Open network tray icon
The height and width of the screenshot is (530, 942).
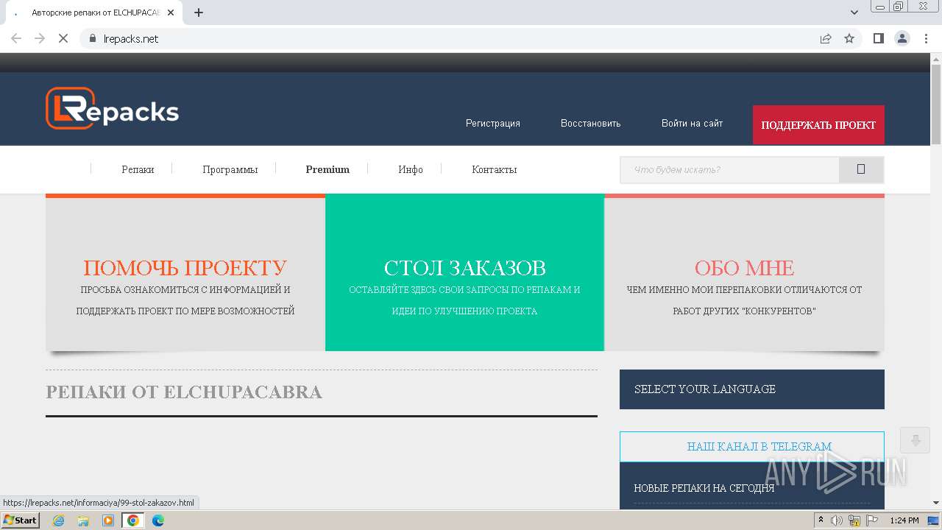[x=854, y=520]
